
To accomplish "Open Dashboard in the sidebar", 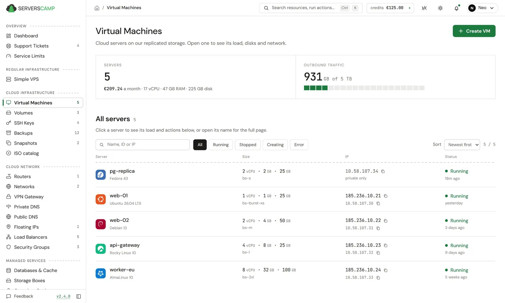I will click(43, 36).
